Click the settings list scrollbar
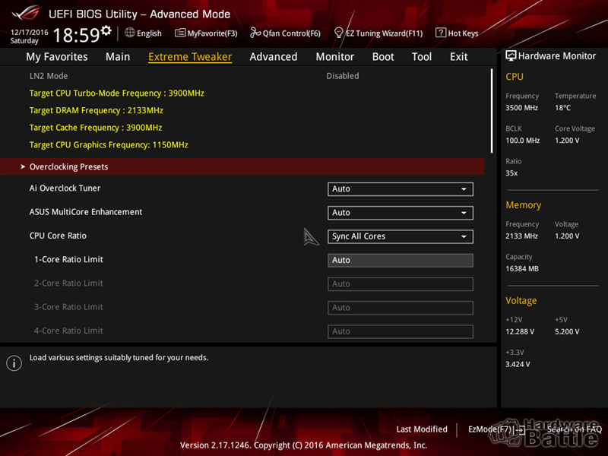This screenshot has height=456, width=608. pyautogui.click(x=492, y=111)
